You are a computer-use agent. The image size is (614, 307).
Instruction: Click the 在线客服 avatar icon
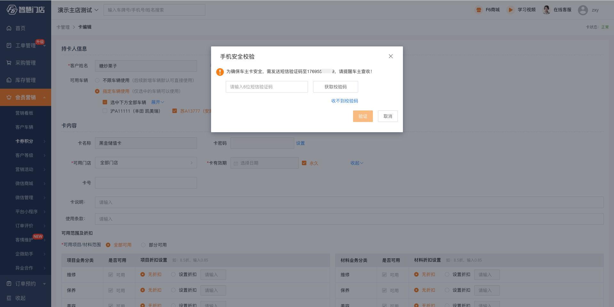click(x=547, y=10)
